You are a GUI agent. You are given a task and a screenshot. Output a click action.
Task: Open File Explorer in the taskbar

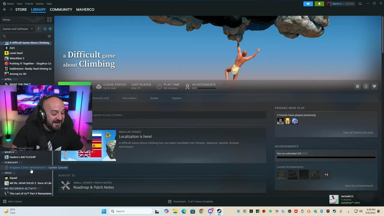pyautogui.click(x=175, y=211)
